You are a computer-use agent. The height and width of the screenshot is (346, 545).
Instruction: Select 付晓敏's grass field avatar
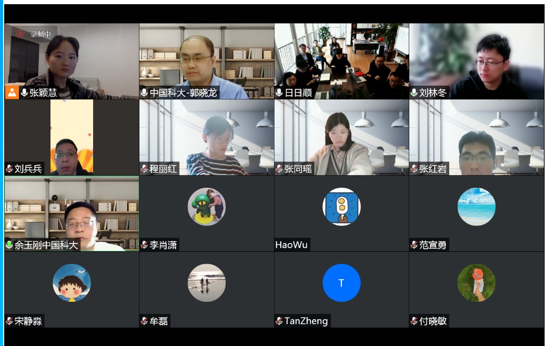[477, 283]
